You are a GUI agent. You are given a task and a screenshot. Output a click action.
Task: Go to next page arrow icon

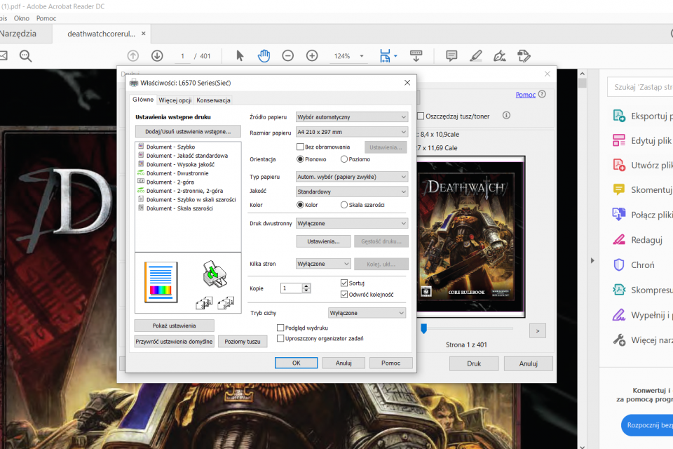[x=157, y=56]
